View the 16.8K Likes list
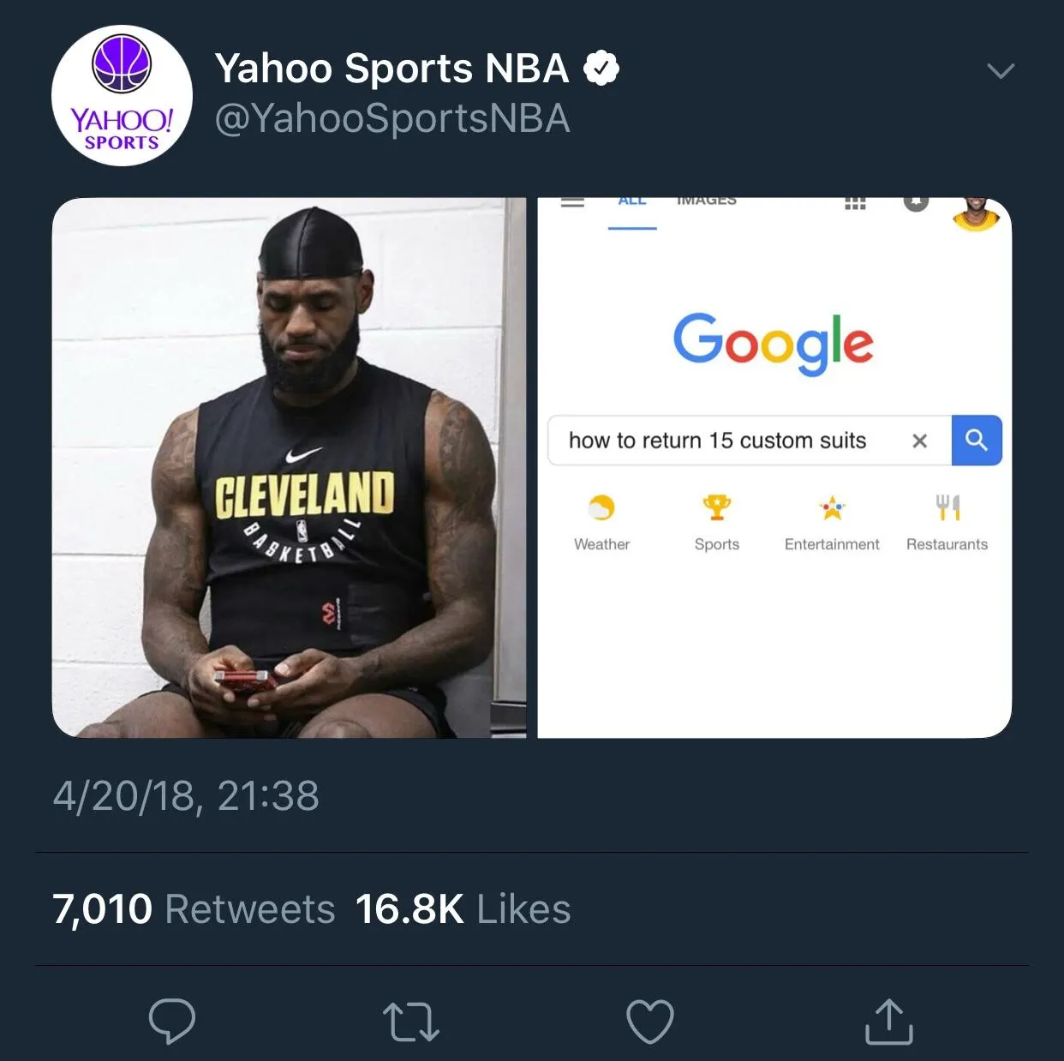1064x1061 pixels. point(463,909)
